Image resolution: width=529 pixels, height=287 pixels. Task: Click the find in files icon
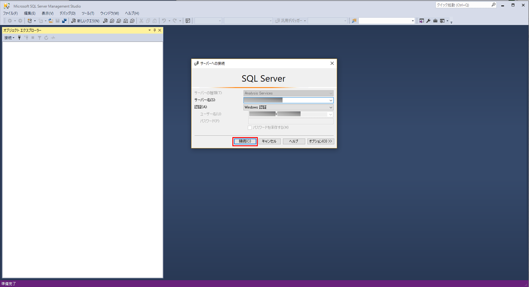(354, 21)
